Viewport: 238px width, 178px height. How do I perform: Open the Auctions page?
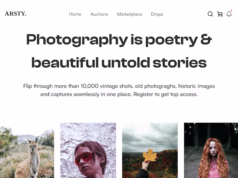pyautogui.click(x=99, y=14)
